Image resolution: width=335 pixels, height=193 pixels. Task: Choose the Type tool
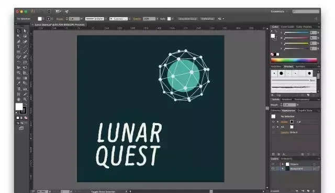[19, 46]
